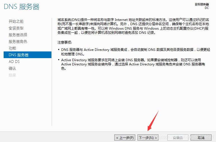
Task: Cancel the wizard with 取消
Action: click(201, 138)
